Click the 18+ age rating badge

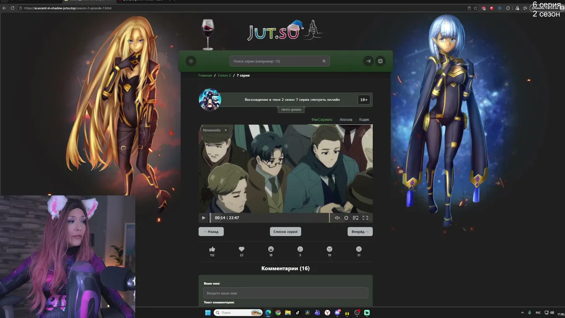click(364, 100)
